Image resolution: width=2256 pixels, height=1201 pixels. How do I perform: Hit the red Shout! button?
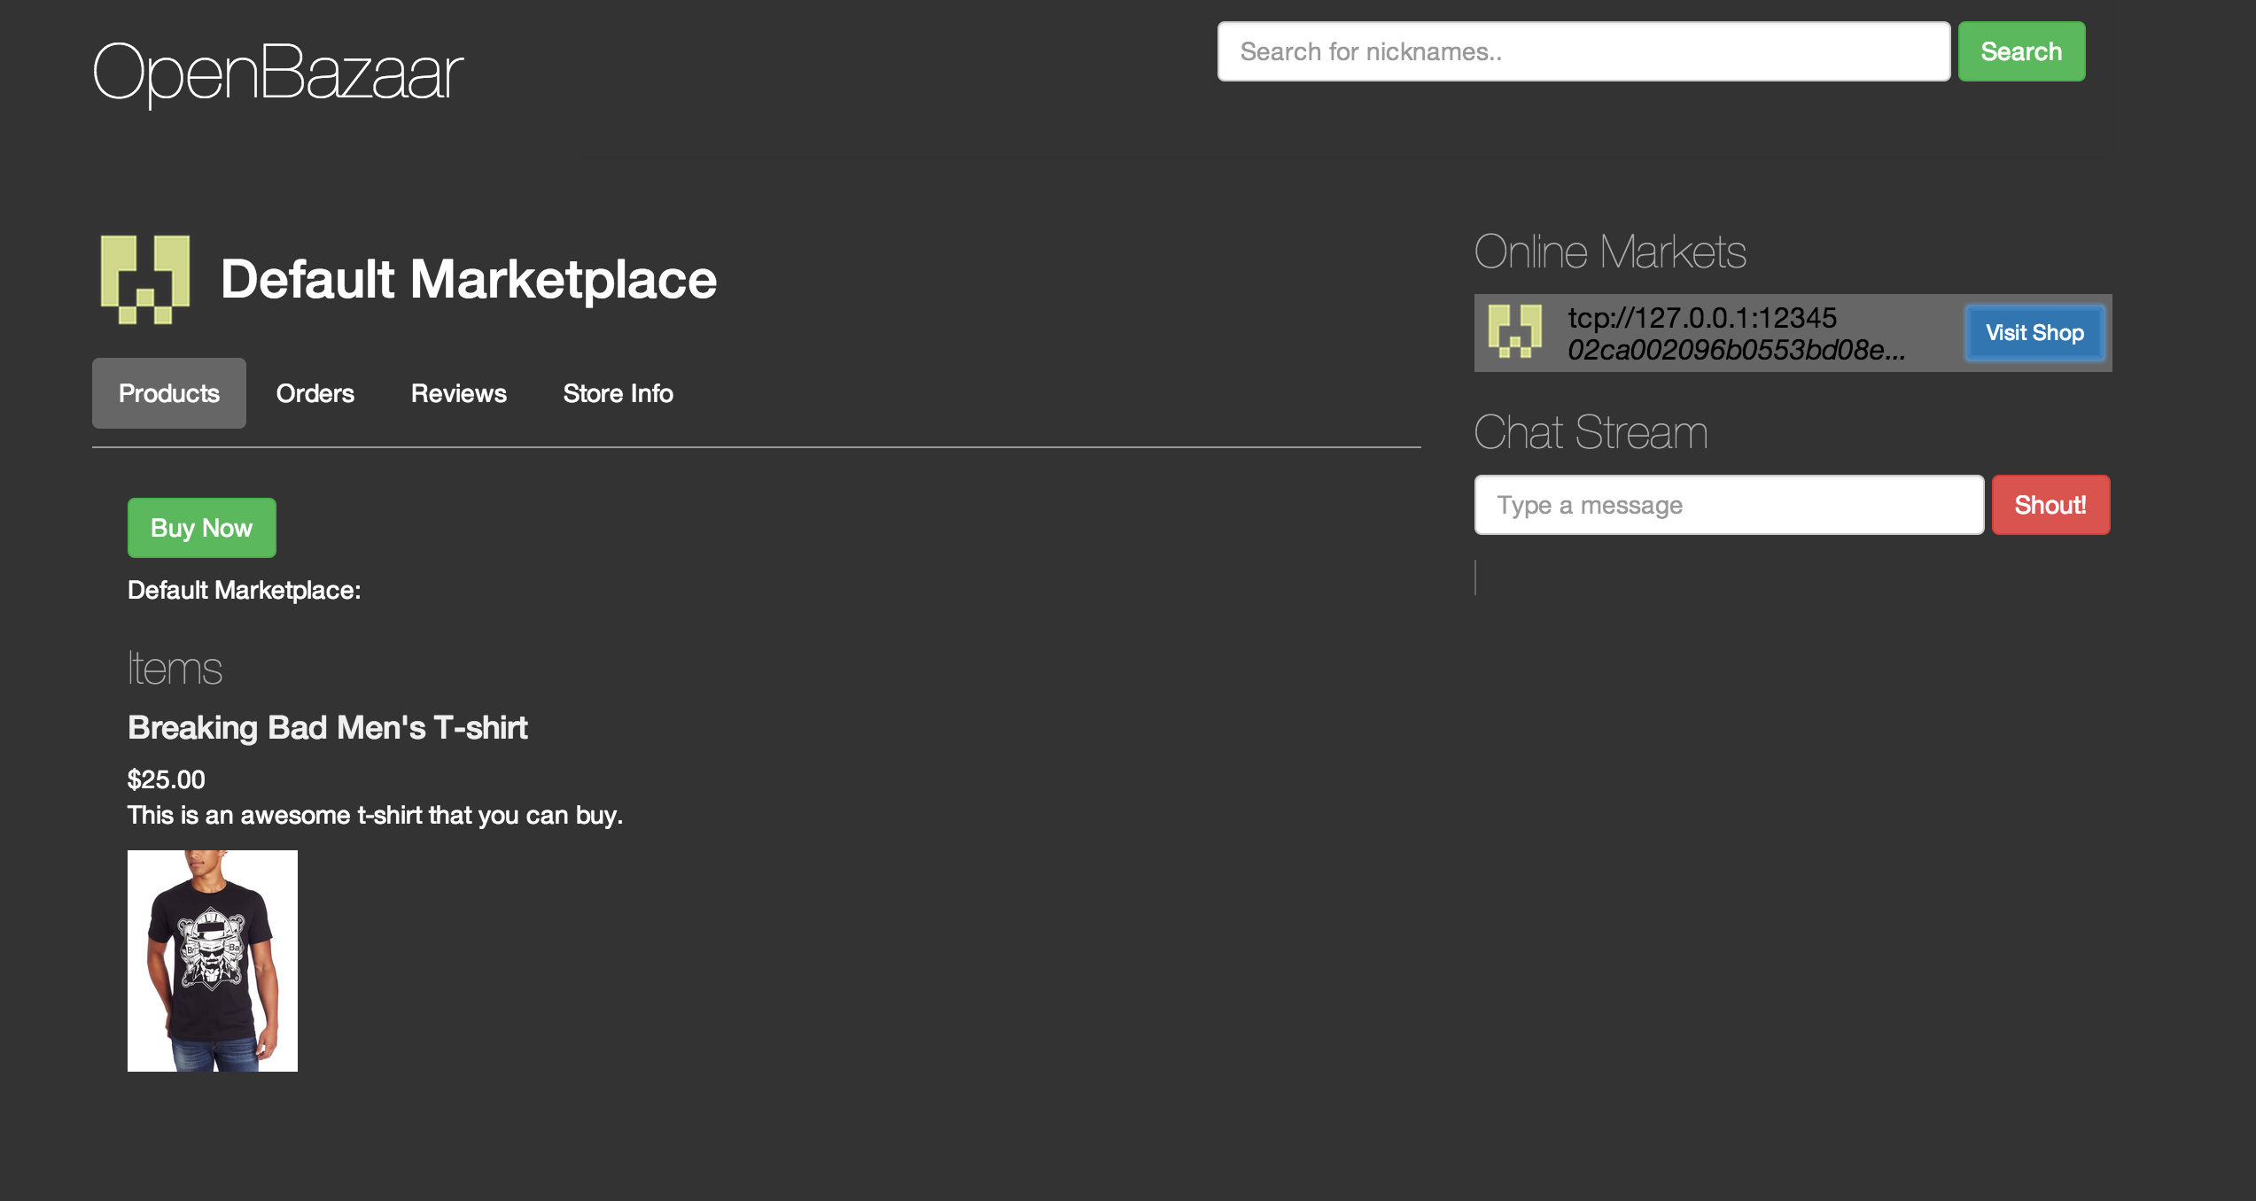[2050, 505]
